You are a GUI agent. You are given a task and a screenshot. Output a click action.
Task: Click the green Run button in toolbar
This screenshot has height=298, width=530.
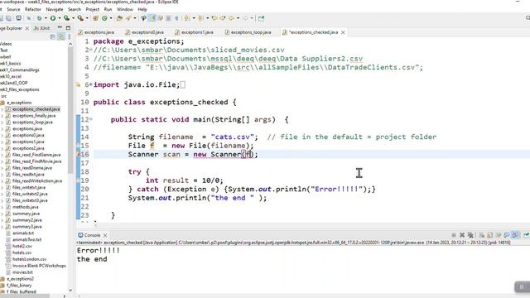[x=53, y=18]
